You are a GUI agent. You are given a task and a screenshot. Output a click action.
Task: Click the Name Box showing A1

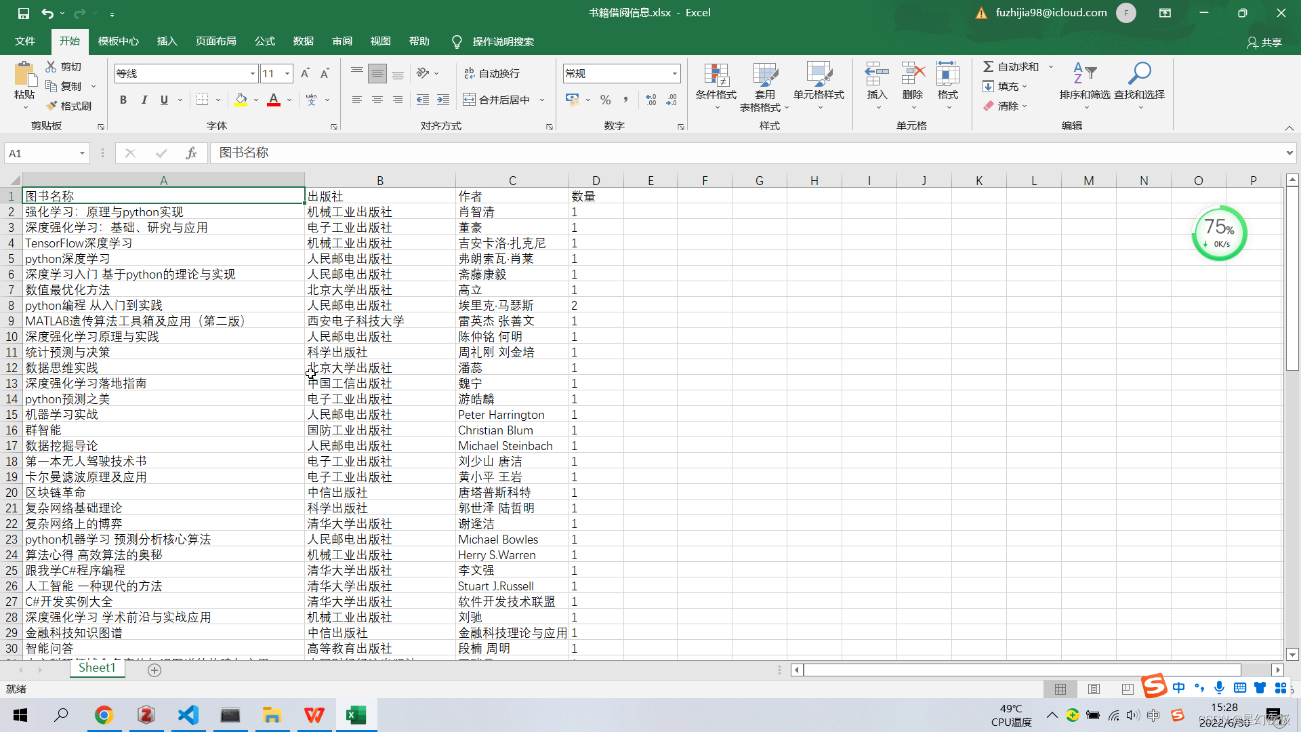41,153
